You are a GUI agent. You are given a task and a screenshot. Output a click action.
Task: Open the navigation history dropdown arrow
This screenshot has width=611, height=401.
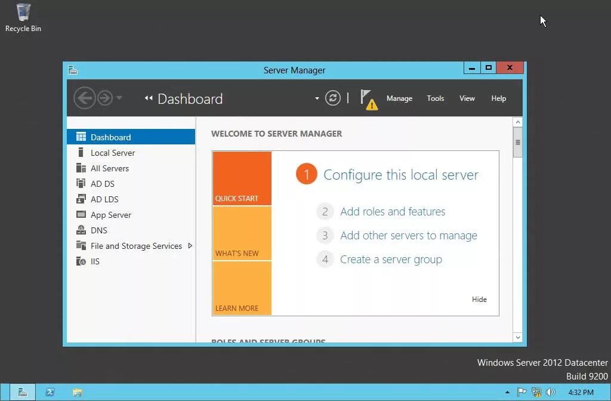point(119,97)
